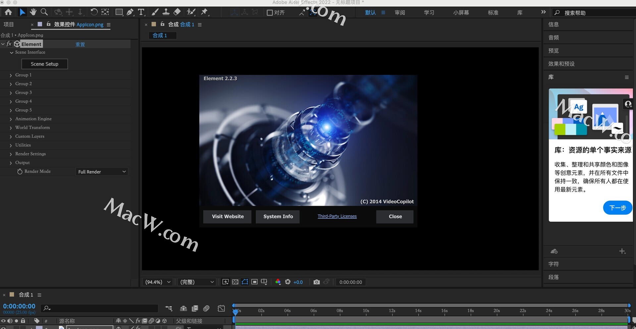Toggle Motion Blur for the composition

coord(206,308)
